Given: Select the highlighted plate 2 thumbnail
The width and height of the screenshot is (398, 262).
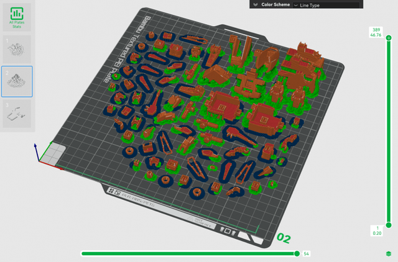Looking at the screenshot, I should pyautogui.click(x=17, y=80).
